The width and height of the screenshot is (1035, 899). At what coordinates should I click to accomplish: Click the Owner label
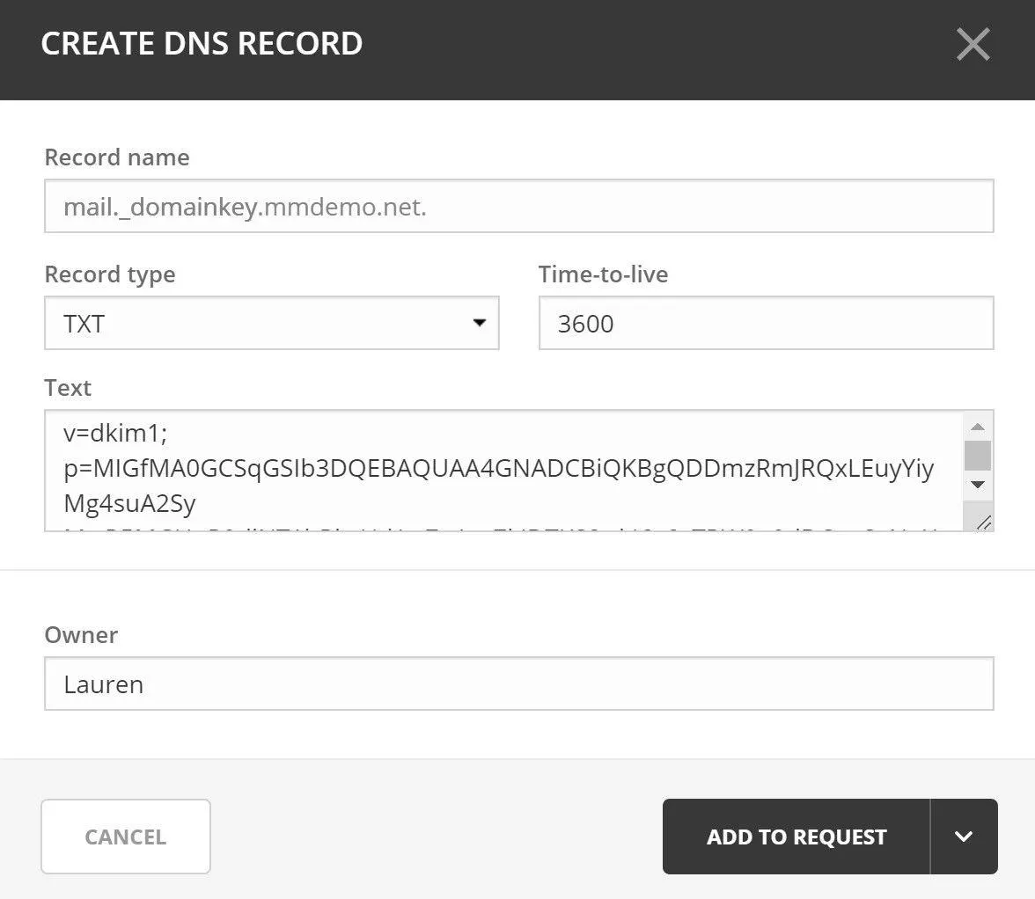(x=81, y=635)
